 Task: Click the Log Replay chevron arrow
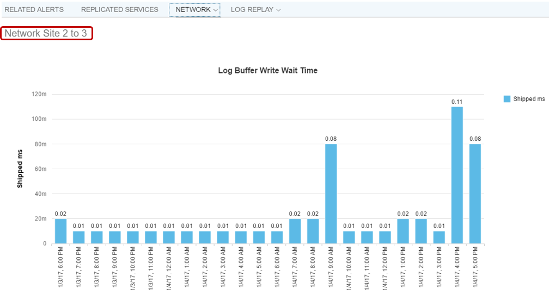(x=279, y=10)
